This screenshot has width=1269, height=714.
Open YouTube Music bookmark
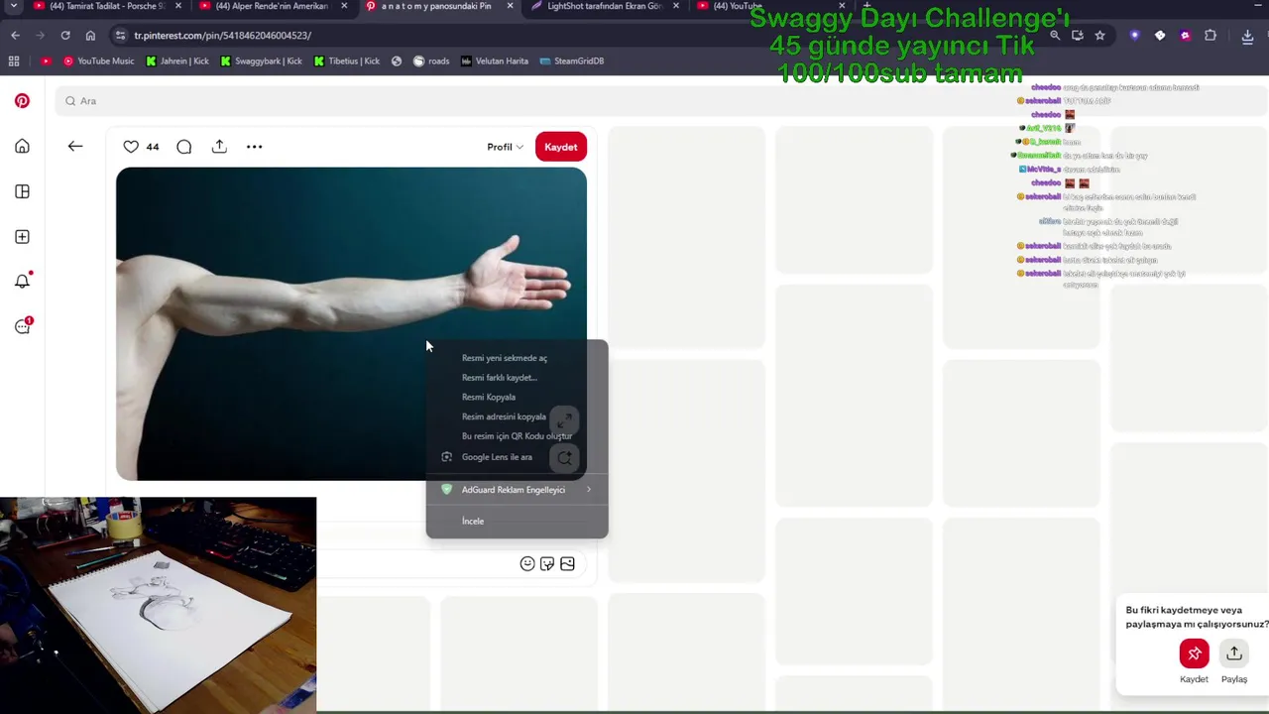pyautogui.click(x=98, y=61)
